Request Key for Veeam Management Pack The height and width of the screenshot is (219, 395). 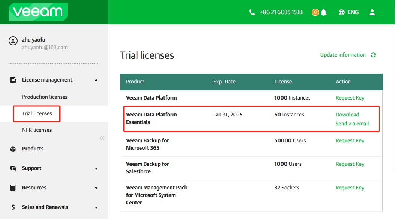350,188
